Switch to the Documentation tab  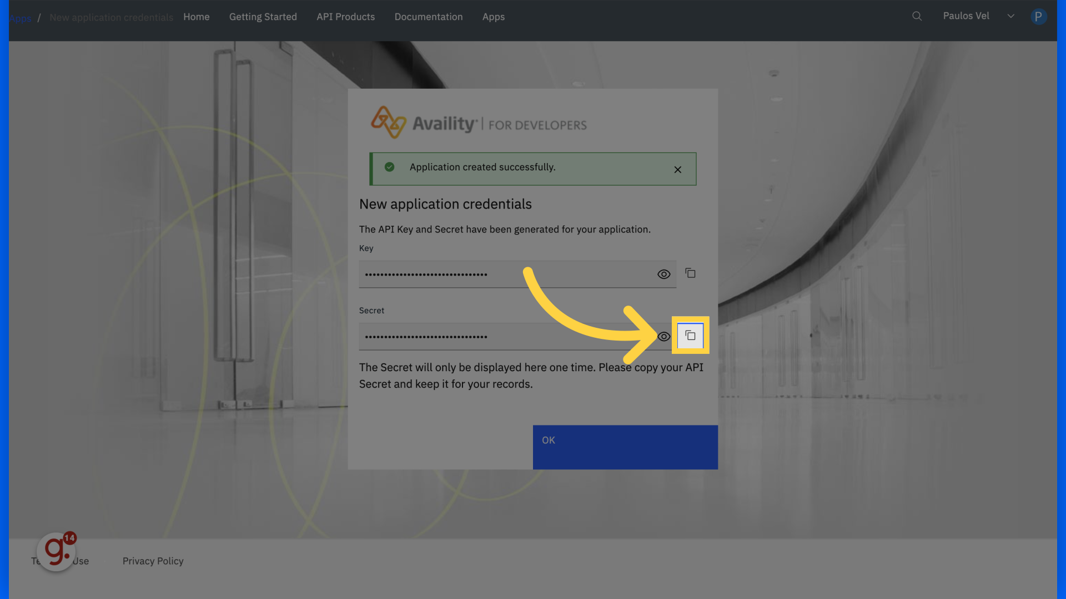click(429, 17)
